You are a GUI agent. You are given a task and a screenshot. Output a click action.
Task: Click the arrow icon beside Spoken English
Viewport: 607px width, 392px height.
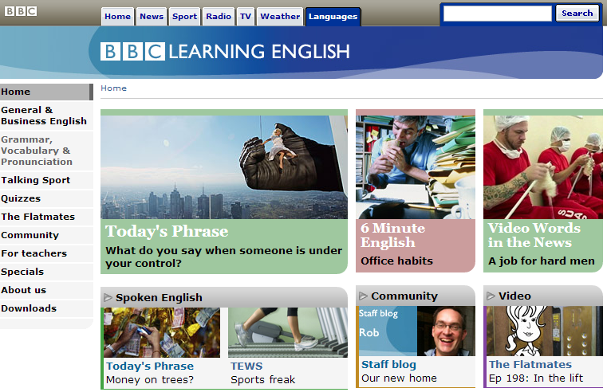(x=108, y=297)
